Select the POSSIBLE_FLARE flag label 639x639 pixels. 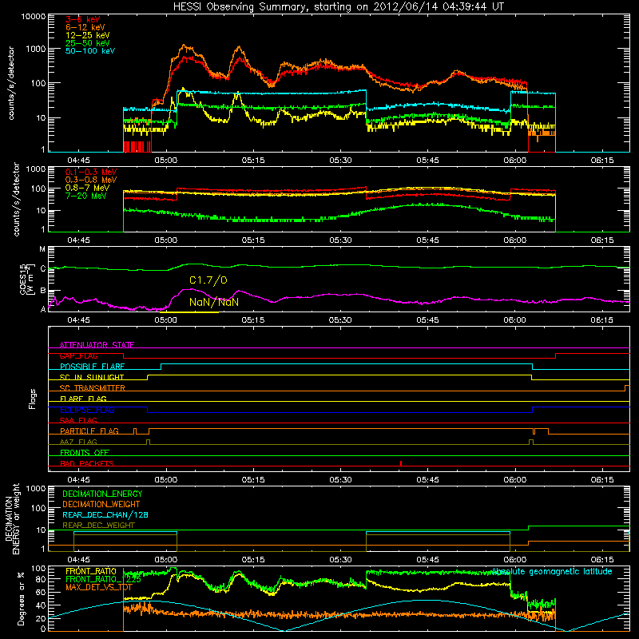click(92, 367)
